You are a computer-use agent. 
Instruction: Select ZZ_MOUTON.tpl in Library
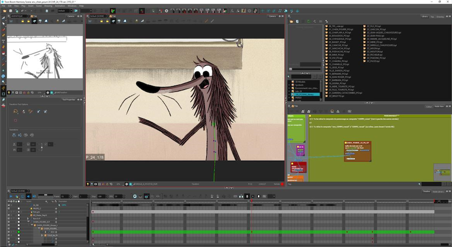click(x=373, y=51)
